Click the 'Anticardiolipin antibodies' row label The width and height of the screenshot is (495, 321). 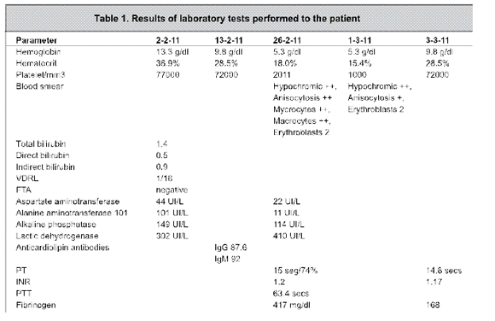point(62,248)
